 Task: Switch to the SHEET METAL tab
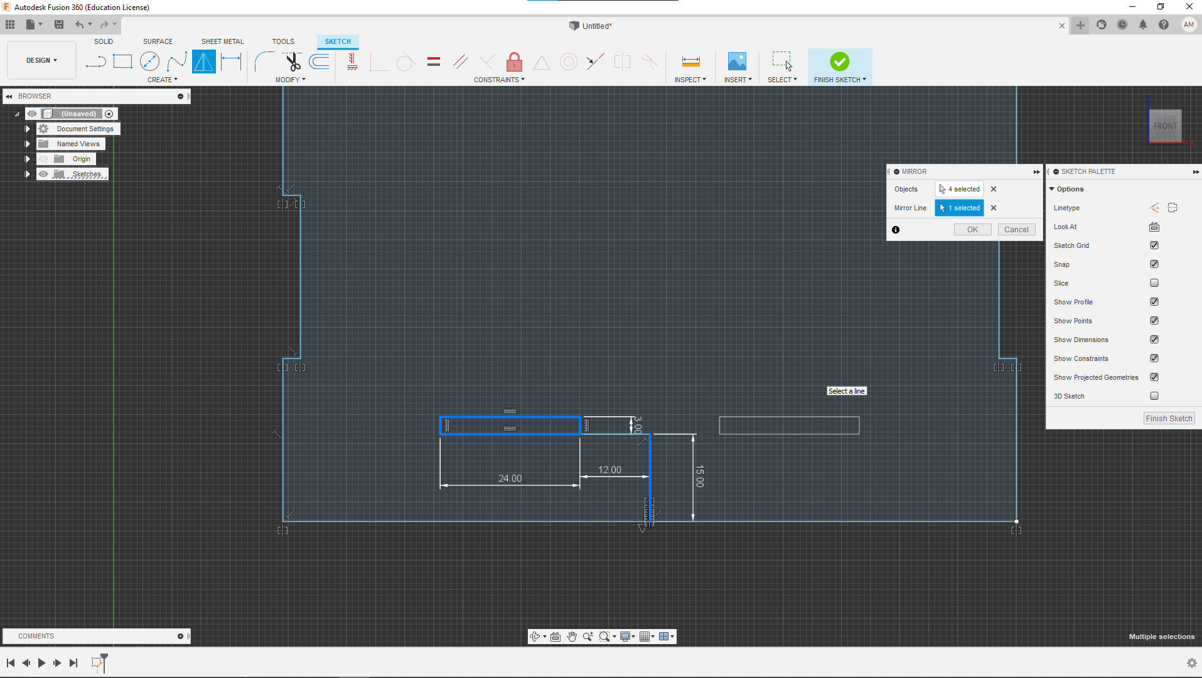click(x=222, y=41)
